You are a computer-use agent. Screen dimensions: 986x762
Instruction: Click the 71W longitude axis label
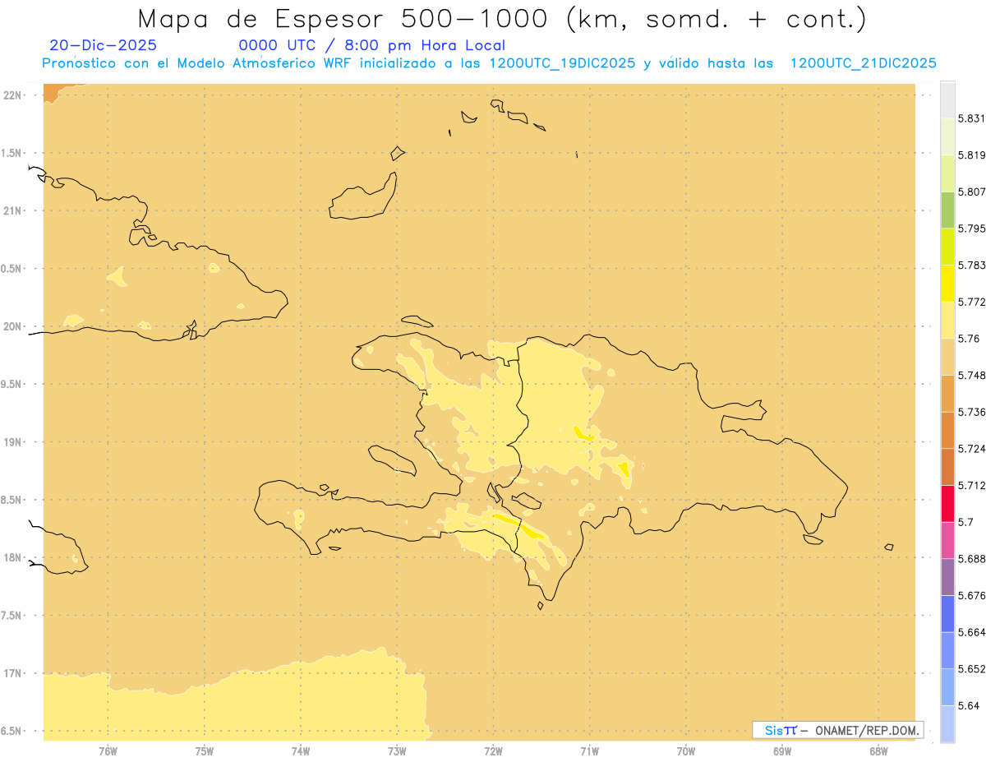590,750
